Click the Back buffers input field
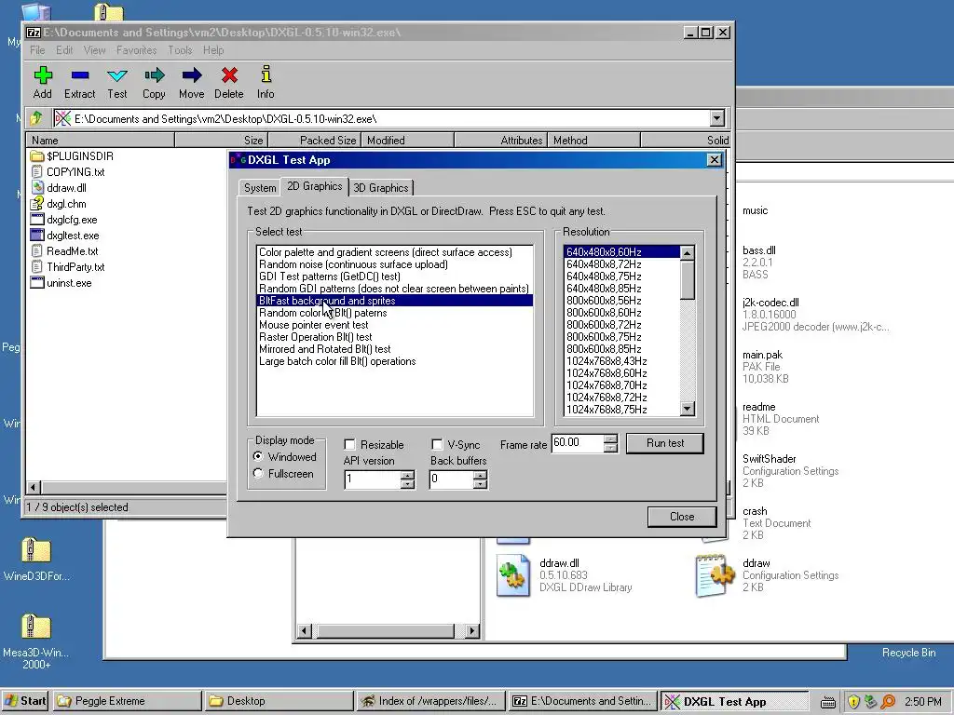Screen dimensions: 954x715 [x=451, y=479]
